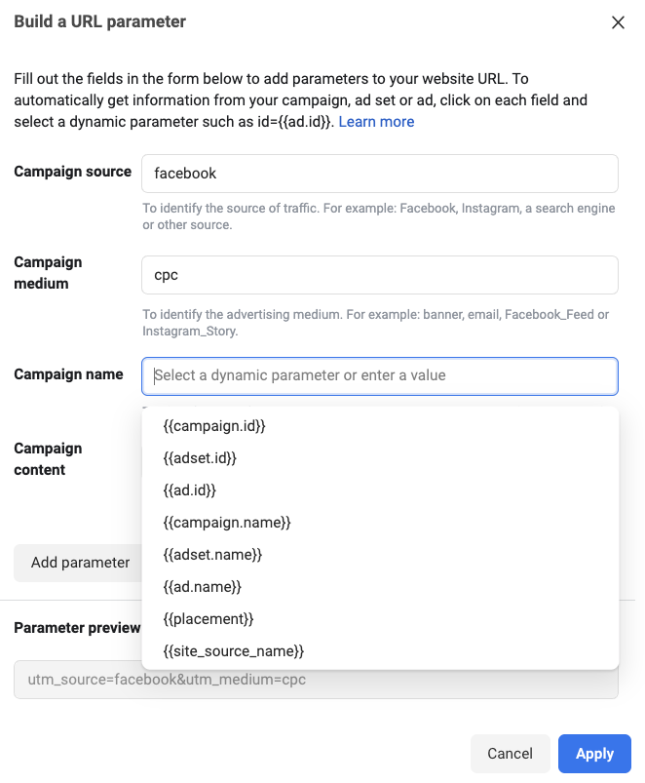Click the Build a URL parameter title
Image resolution: width=645 pixels, height=783 pixels.
[x=99, y=22]
